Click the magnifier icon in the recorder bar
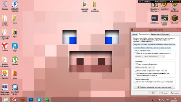The width and height of the screenshot is (181, 102). coord(143,1)
